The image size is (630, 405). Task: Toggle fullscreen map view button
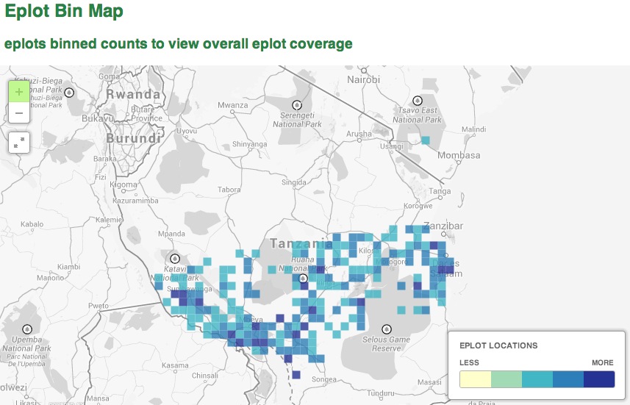19,143
